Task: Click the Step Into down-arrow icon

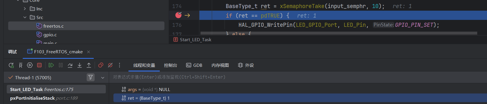Action: (80, 65)
